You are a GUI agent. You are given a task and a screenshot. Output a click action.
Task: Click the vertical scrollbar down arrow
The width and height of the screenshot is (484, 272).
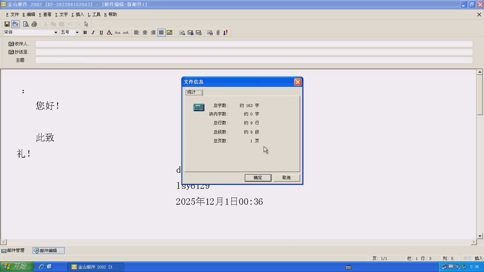pos(480,236)
